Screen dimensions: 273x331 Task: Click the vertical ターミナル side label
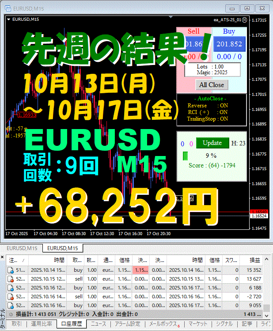pyautogui.click(x=3, y=319)
